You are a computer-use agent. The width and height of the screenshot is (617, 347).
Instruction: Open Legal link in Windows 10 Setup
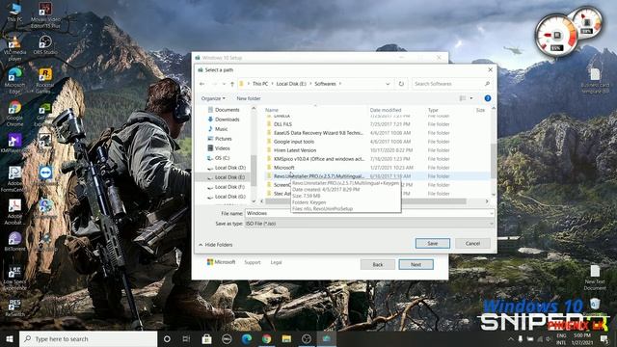click(x=276, y=262)
